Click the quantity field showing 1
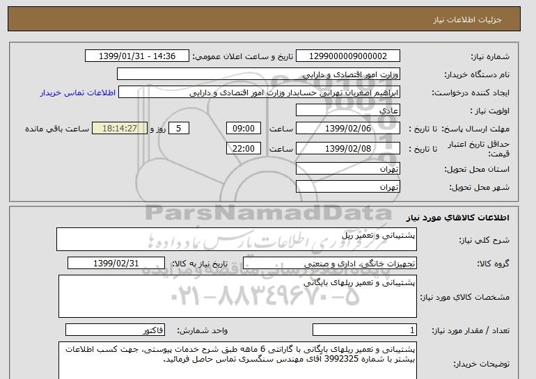Screen dimensions: 536x379 (x=364, y=330)
